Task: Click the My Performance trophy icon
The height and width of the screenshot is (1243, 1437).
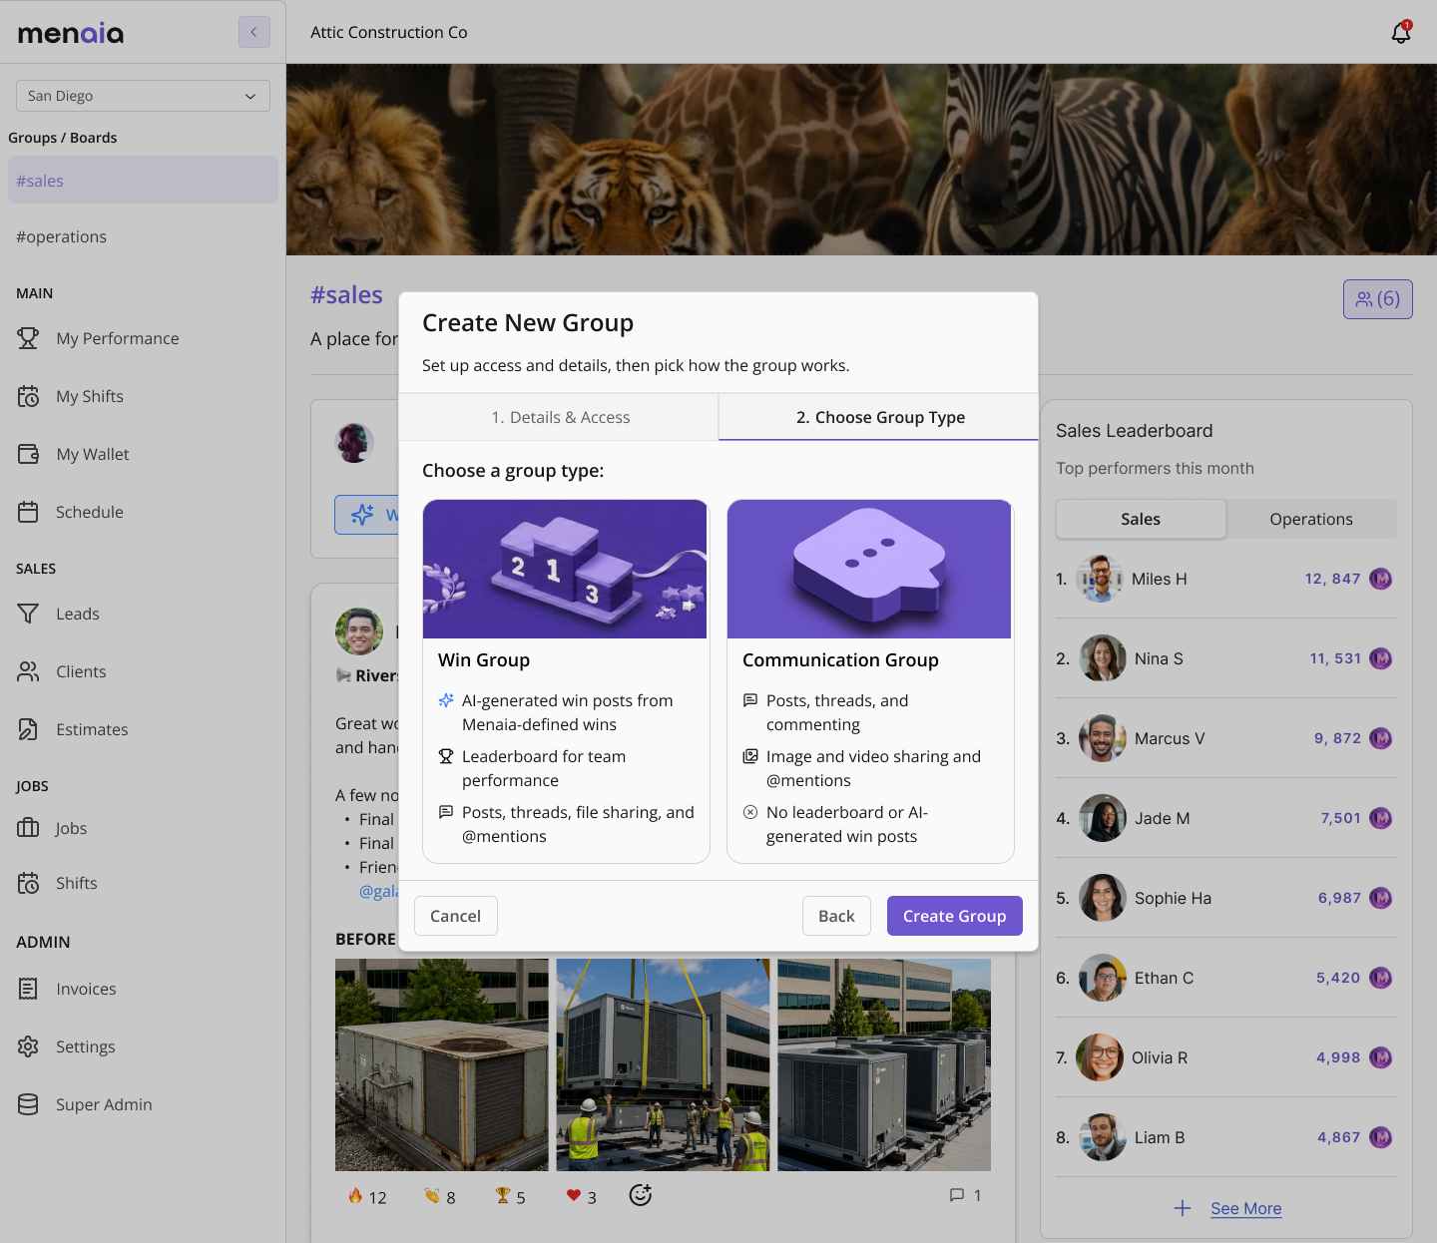Action: [28, 338]
